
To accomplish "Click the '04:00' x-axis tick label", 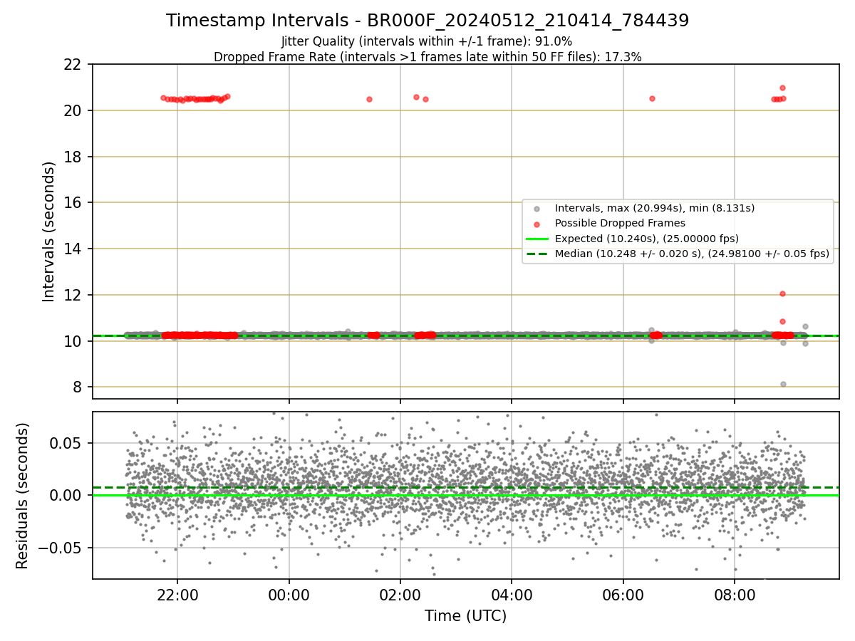I will point(511,595).
